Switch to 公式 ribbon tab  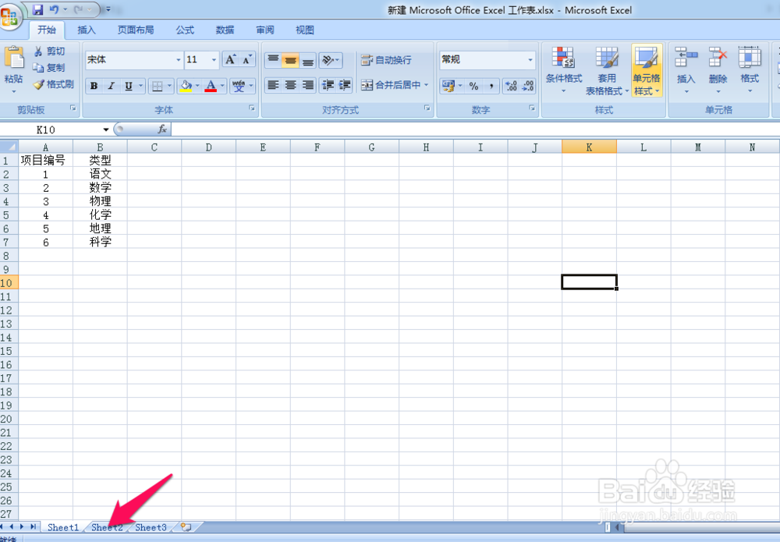(185, 30)
